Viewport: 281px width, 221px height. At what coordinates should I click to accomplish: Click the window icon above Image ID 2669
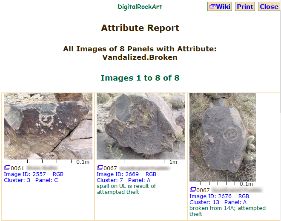tap(100, 168)
